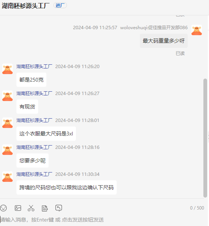Click avatar beside 您要多少呢 message
209x226 pixels.
7,150
